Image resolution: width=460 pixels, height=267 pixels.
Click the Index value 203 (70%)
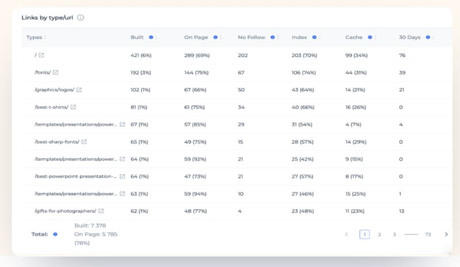click(304, 55)
